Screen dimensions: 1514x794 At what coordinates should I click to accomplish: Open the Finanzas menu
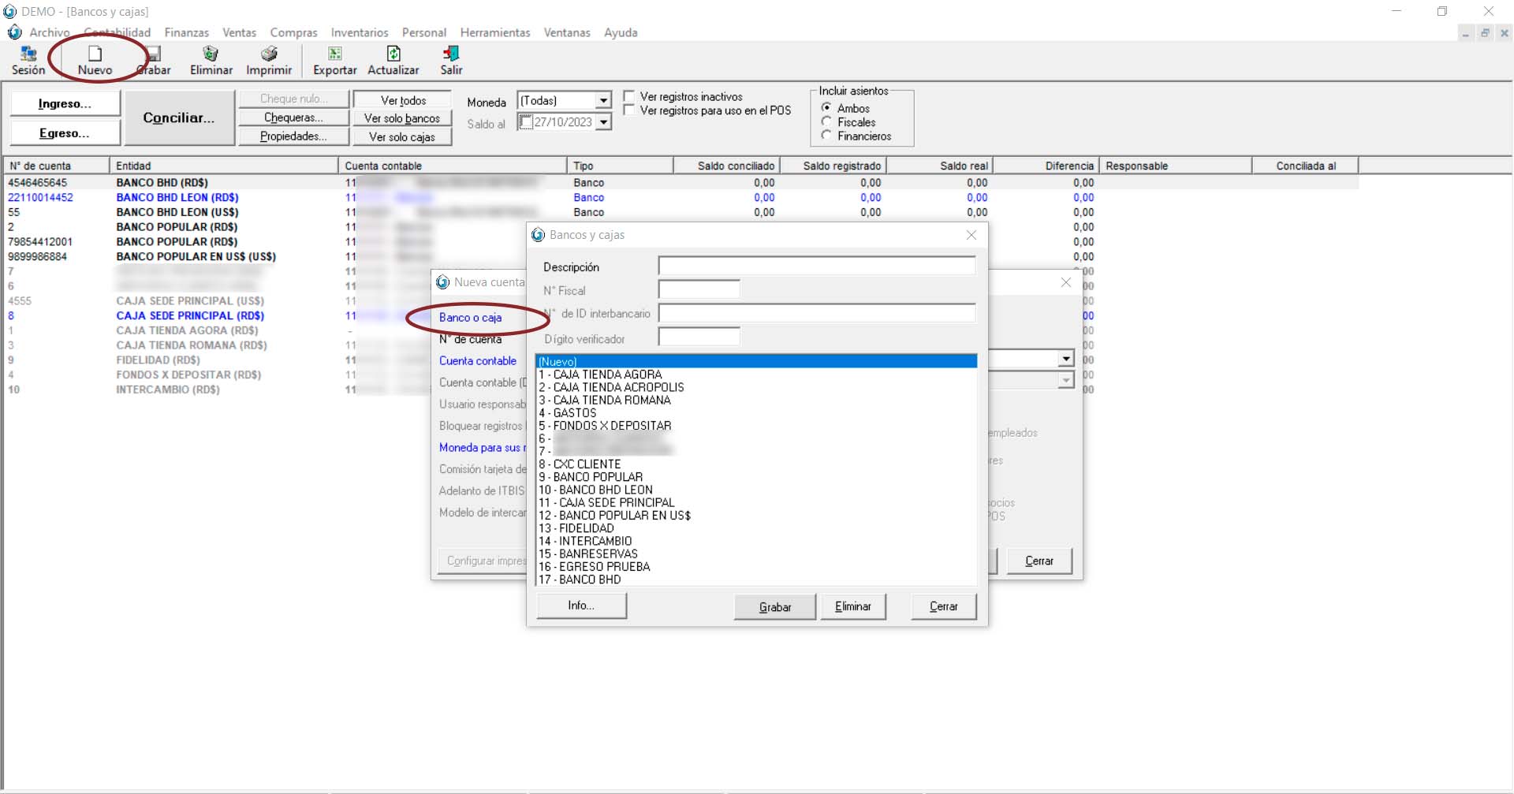pyautogui.click(x=186, y=32)
